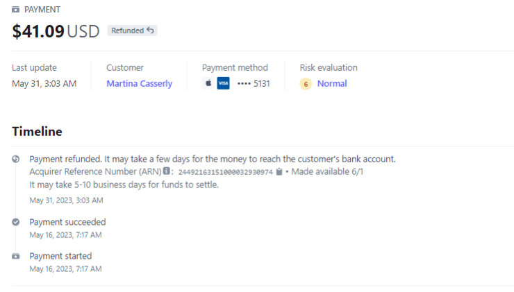Click the Refunded status badge text
Image resolution: width=514 pixels, height=292 pixels.
point(127,31)
